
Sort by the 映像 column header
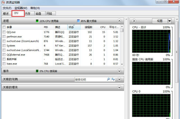pyautogui.click(x=24, y=27)
